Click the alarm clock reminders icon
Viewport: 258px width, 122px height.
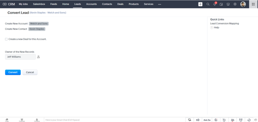pos(241,120)
